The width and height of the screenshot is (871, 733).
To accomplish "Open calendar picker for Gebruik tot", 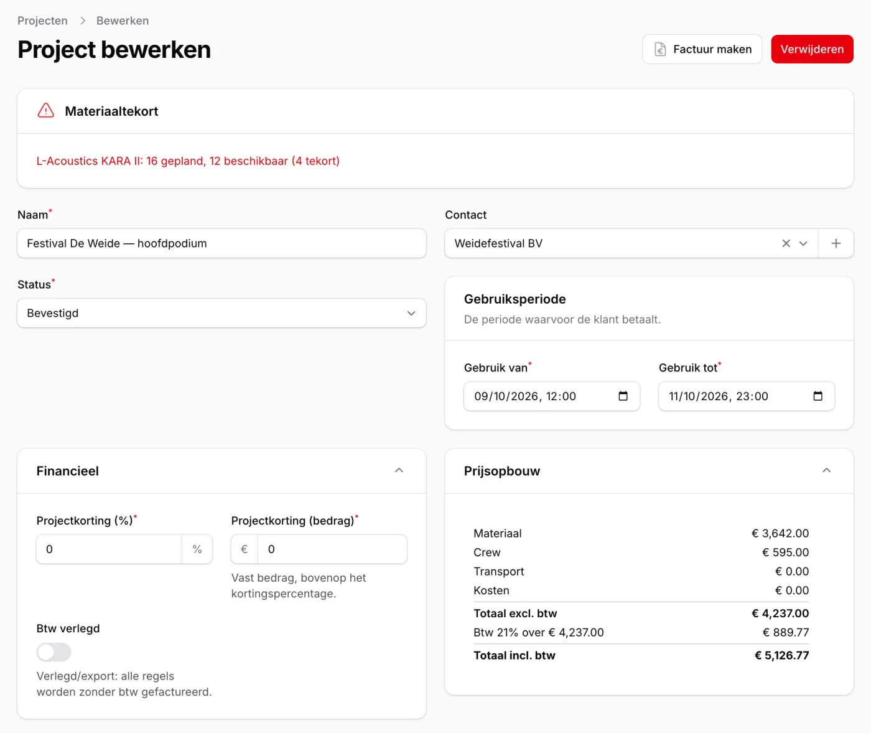I will tap(817, 396).
